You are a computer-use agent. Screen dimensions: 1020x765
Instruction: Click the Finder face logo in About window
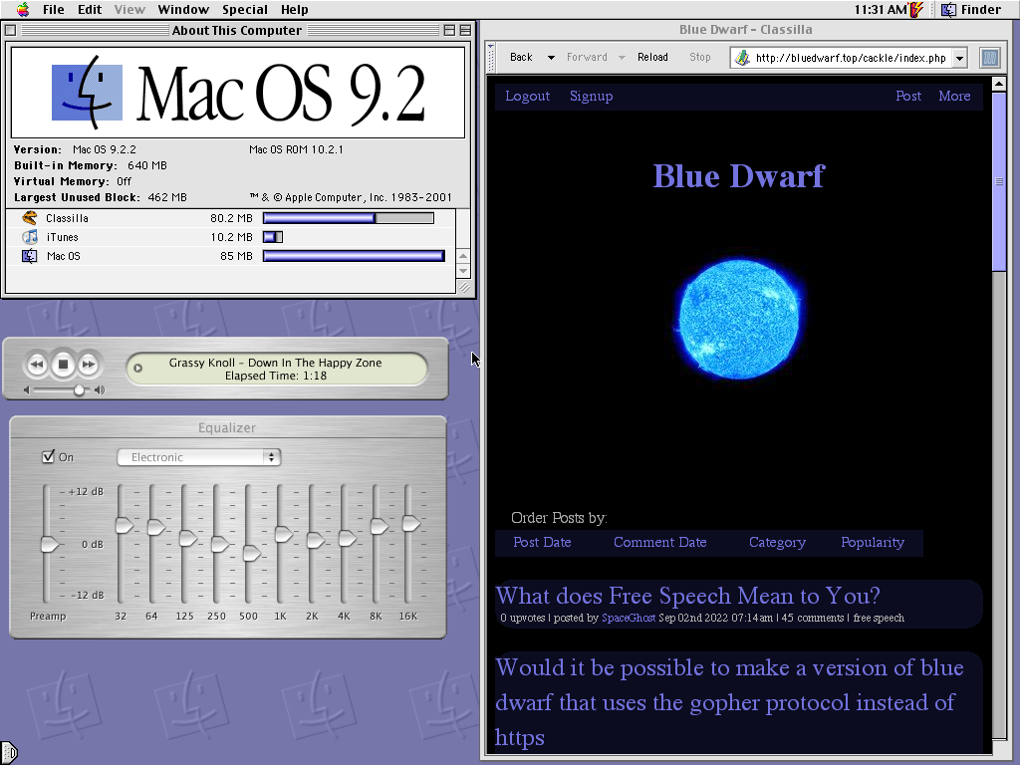tap(88, 92)
